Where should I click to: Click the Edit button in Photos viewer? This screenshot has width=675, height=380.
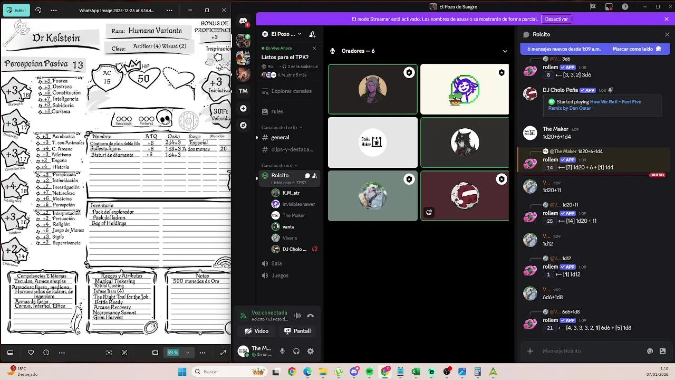click(16, 10)
